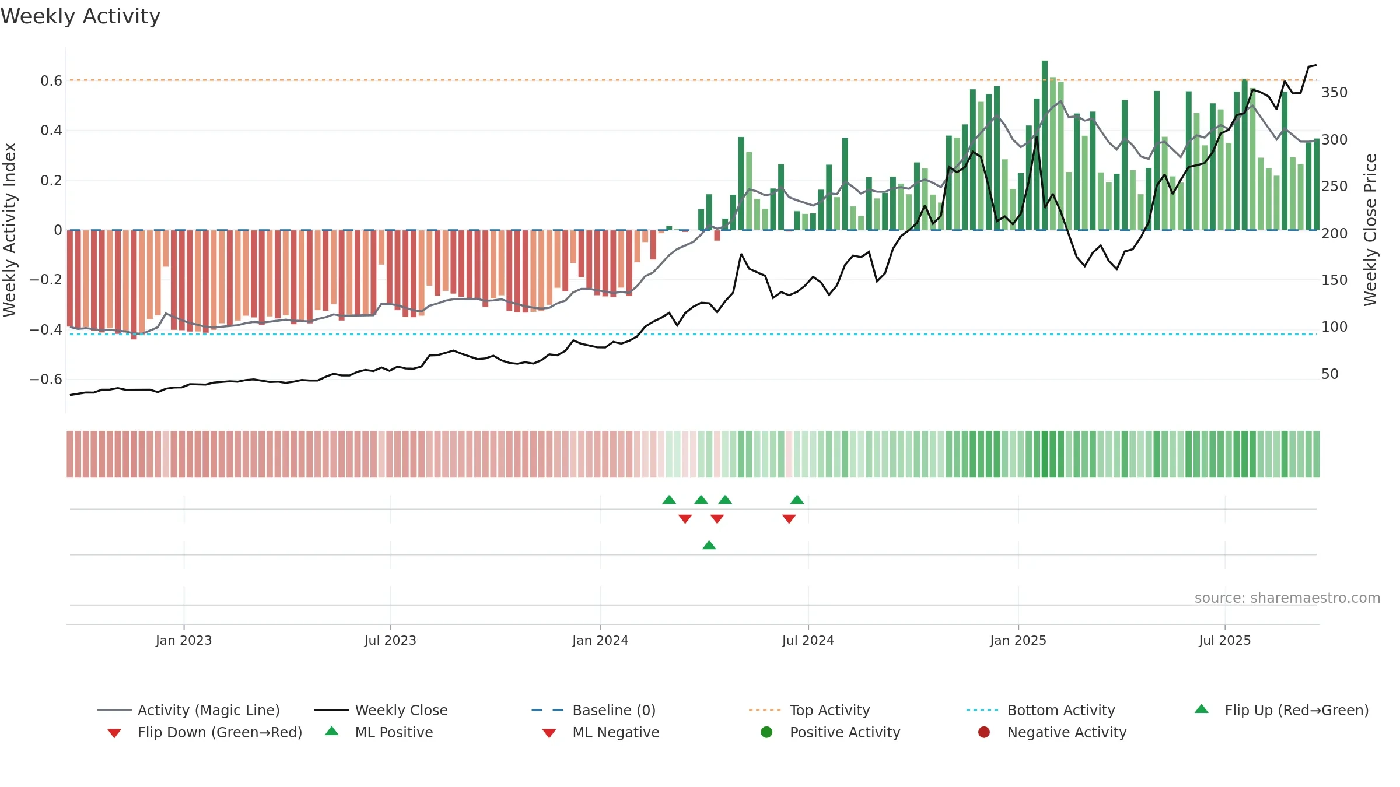This screenshot has width=1400, height=787.
Task: Select the second green flip-up marker in the upper marker row
Action: pos(701,500)
